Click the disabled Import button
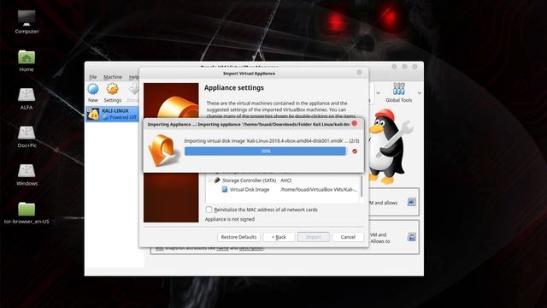The width and height of the screenshot is (547, 308). click(314, 237)
